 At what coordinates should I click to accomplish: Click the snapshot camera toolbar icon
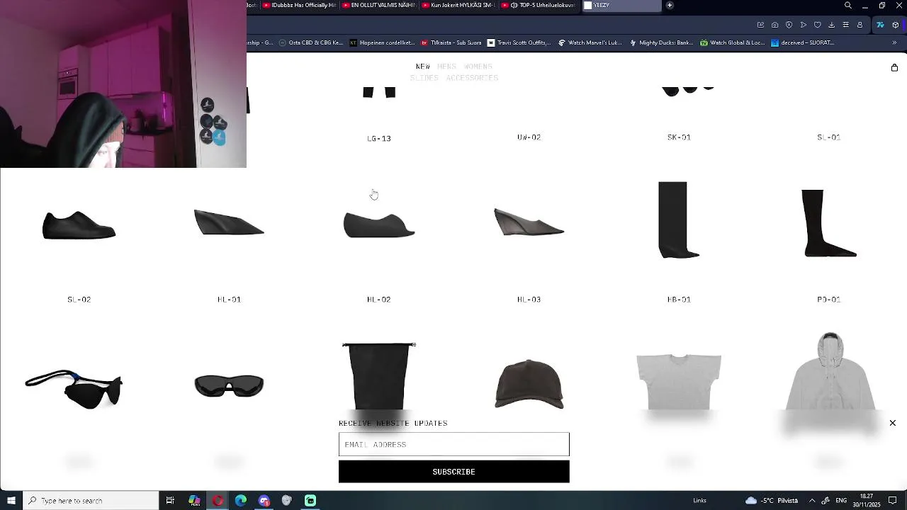(x=774, y=25)
